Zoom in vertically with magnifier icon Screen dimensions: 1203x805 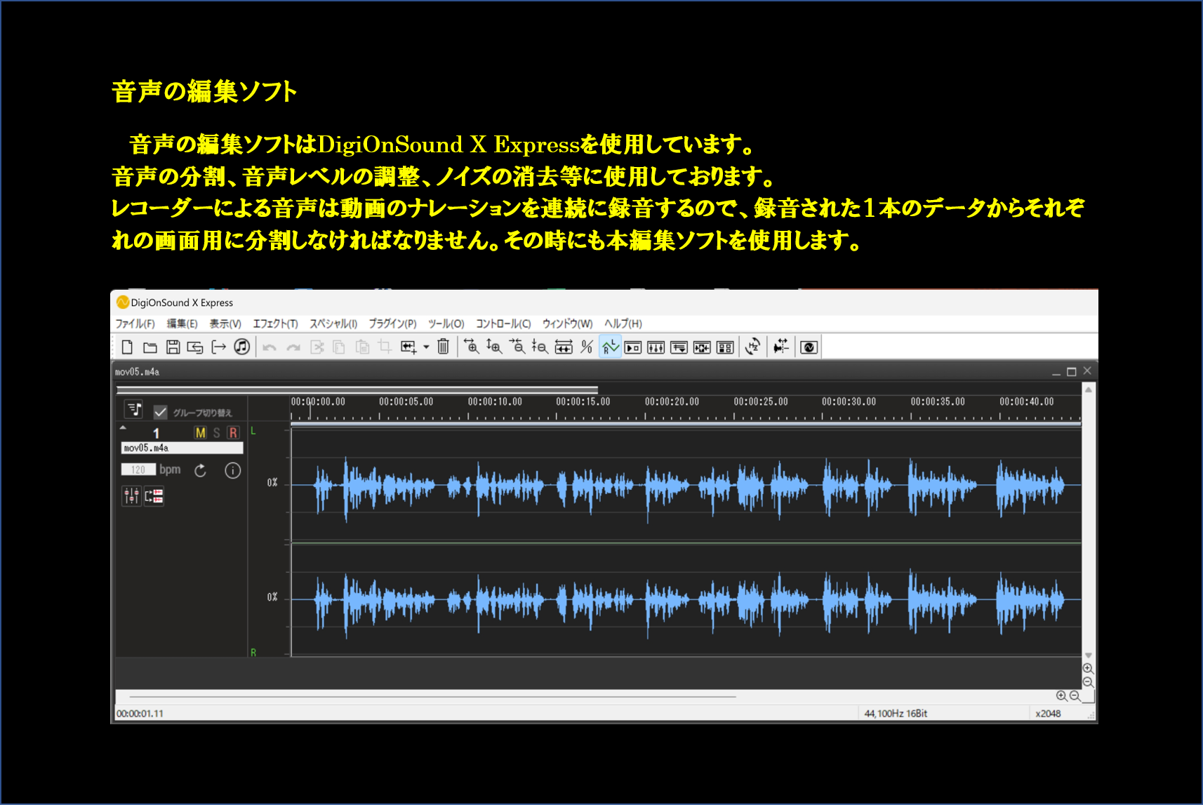pyautogui.click(x=494, y=347)
